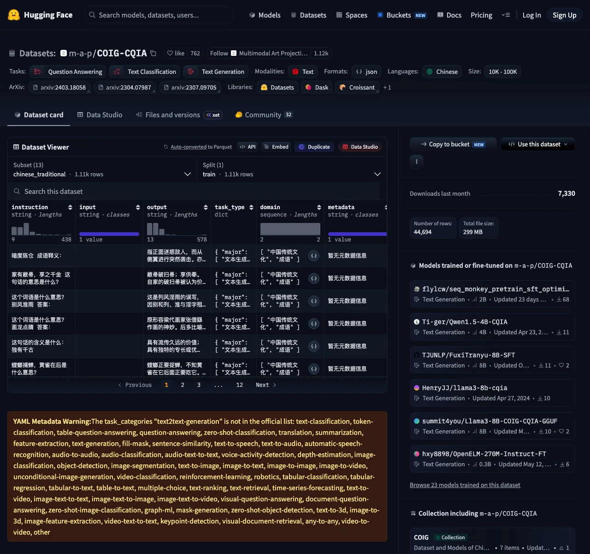590x554 pixels.
Task: Open the navigation overflow menu icon
Action: (506, 15)
